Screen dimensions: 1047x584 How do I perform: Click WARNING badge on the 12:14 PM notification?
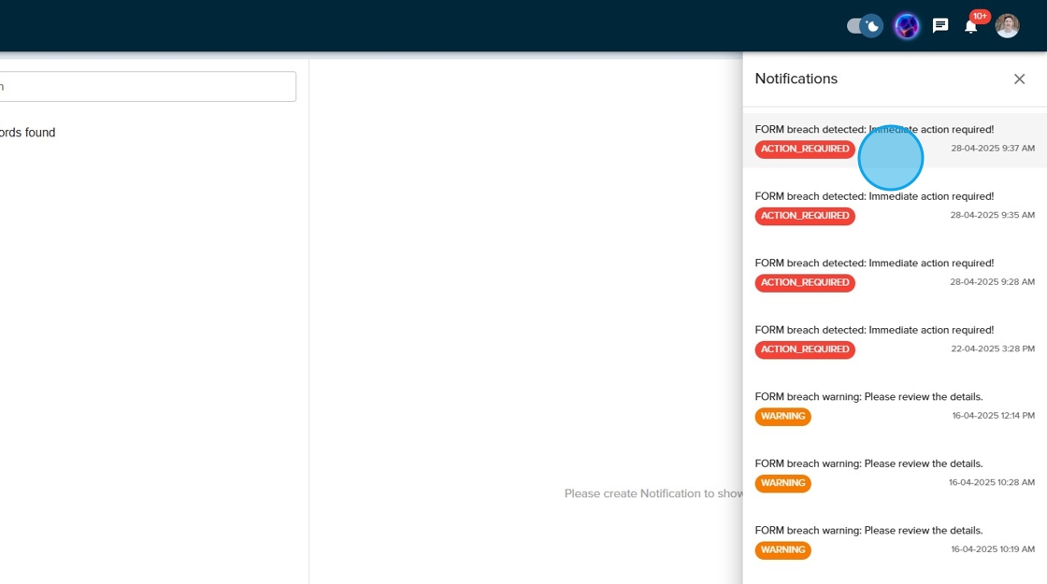click(782, 417)
